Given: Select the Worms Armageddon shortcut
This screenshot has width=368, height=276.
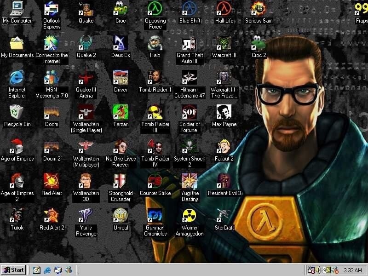Looking at the screenshot, I should click(x=190, y=215).
